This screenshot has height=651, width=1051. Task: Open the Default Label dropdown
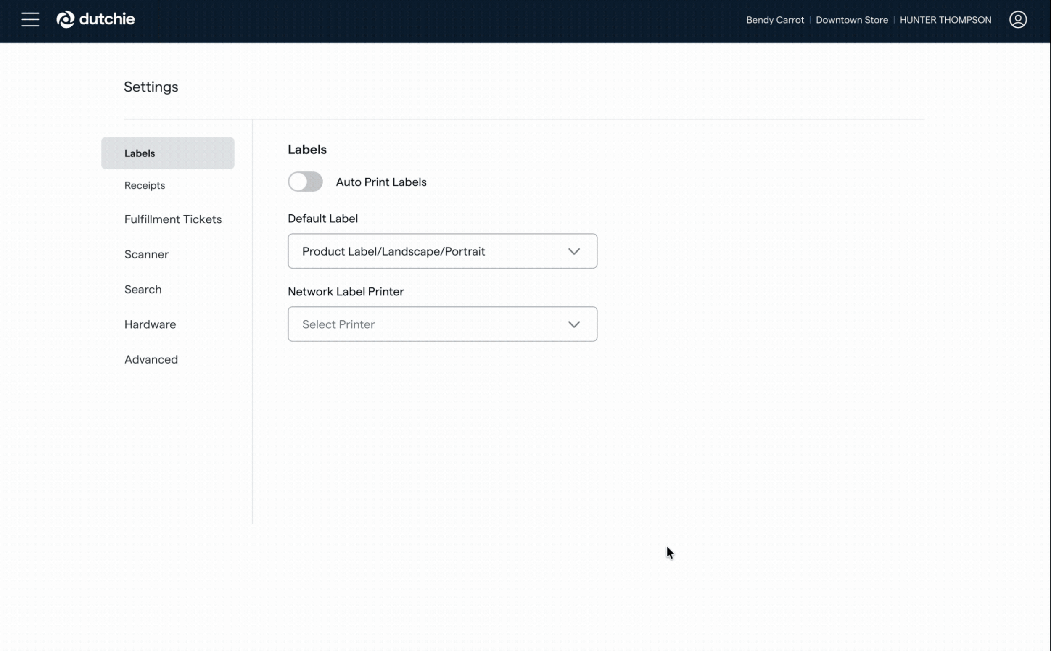pos(442,251)
